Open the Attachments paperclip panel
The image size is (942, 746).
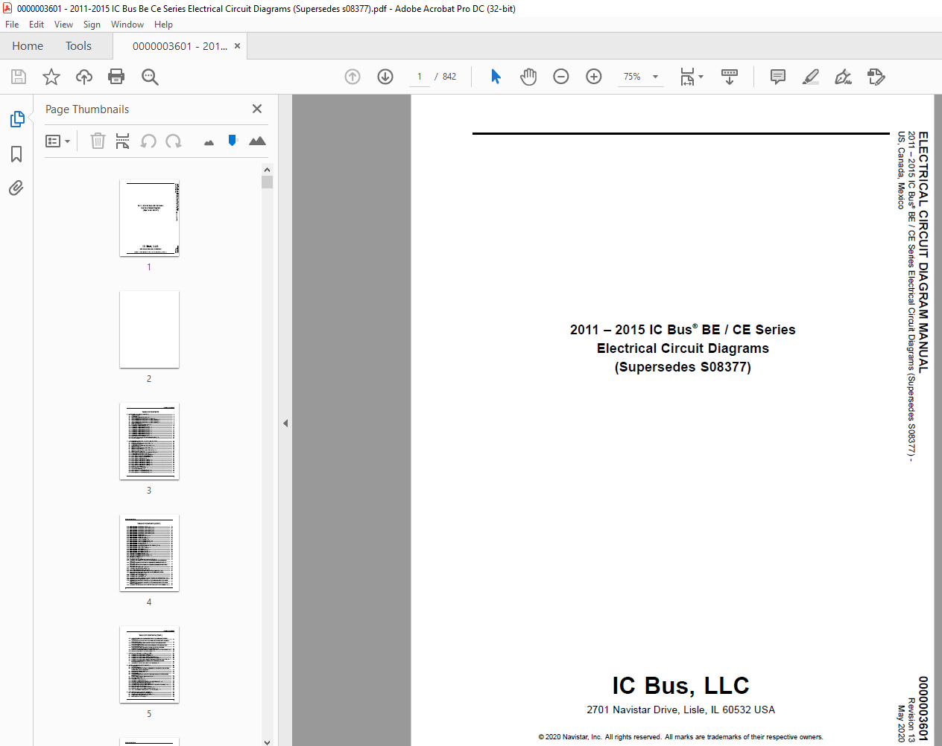pyautogui.click(x=16, y=188)
